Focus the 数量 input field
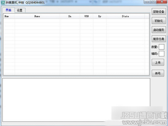 click(x=162, y=47)
